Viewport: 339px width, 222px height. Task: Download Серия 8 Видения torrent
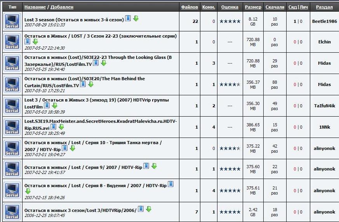pyautogui.click(x=28, y=191)
